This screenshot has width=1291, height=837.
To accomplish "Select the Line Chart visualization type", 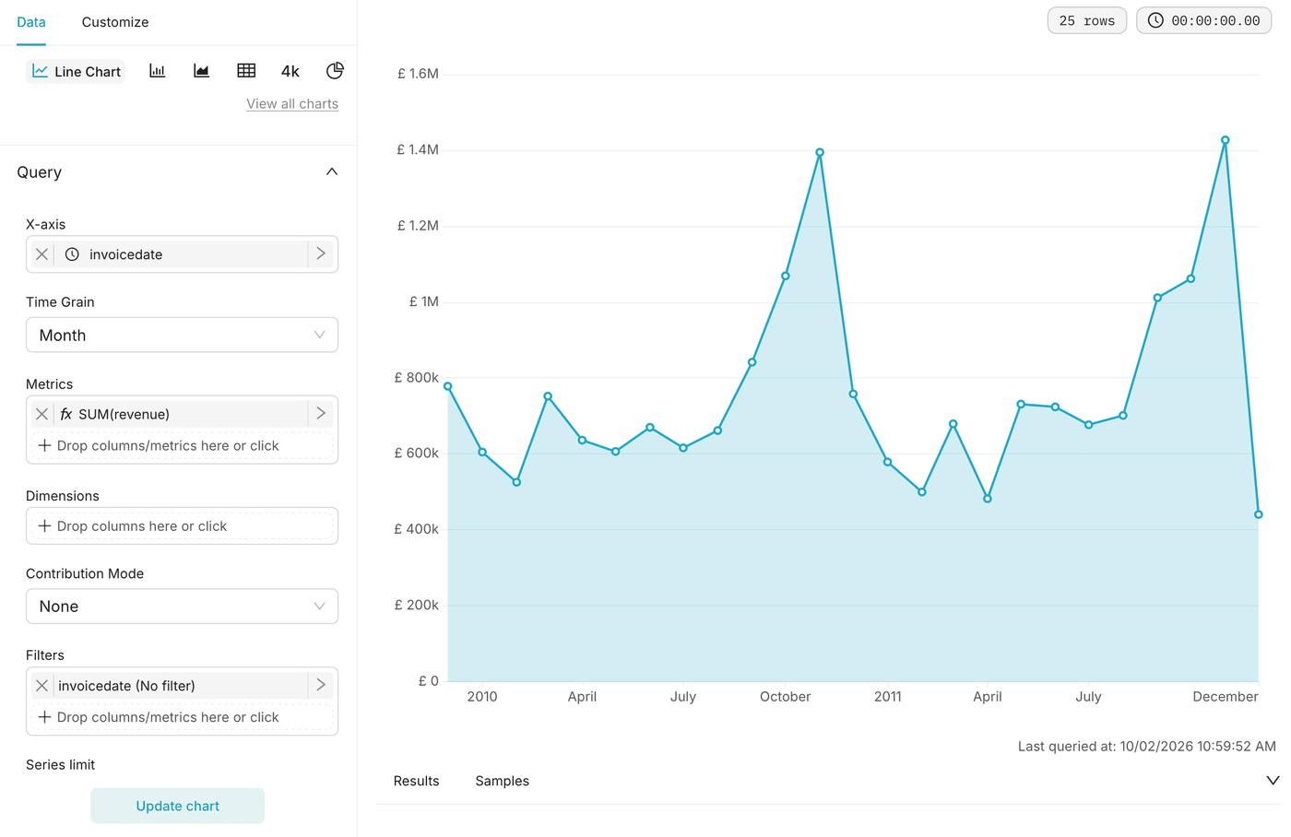I will (x=77, y=71).
